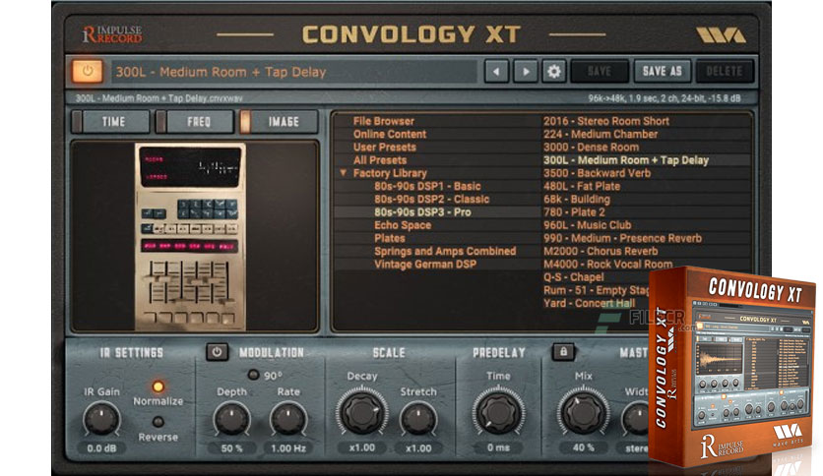Click the Predelay 0 ms value field
Screen dimensions: 823x476
pos(498,448)
